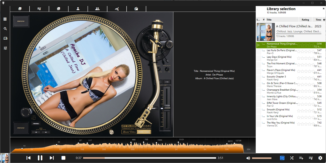
Task: Click the add to playlist icon
Action: click(301, 158)
